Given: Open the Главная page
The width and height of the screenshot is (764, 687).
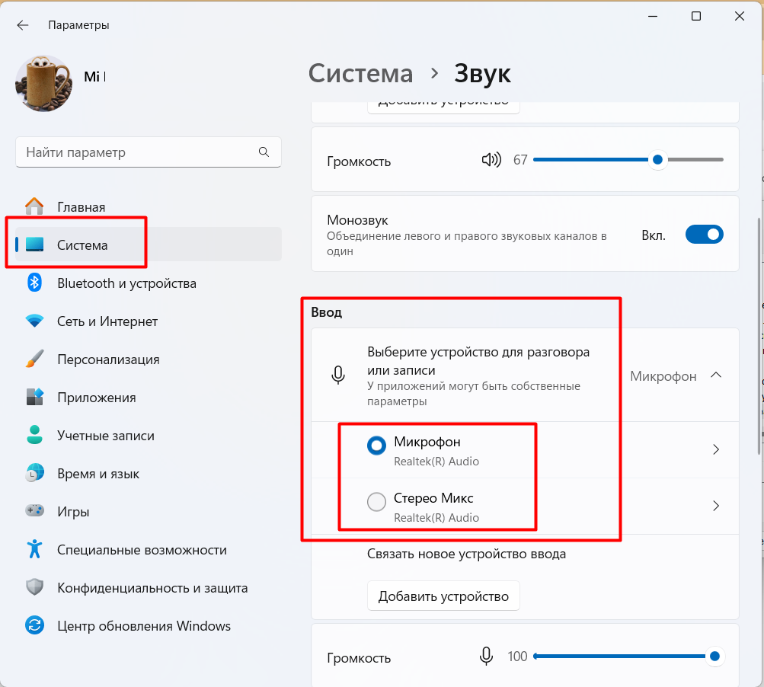Looking at the screenshot, I should tap(81, 207).
